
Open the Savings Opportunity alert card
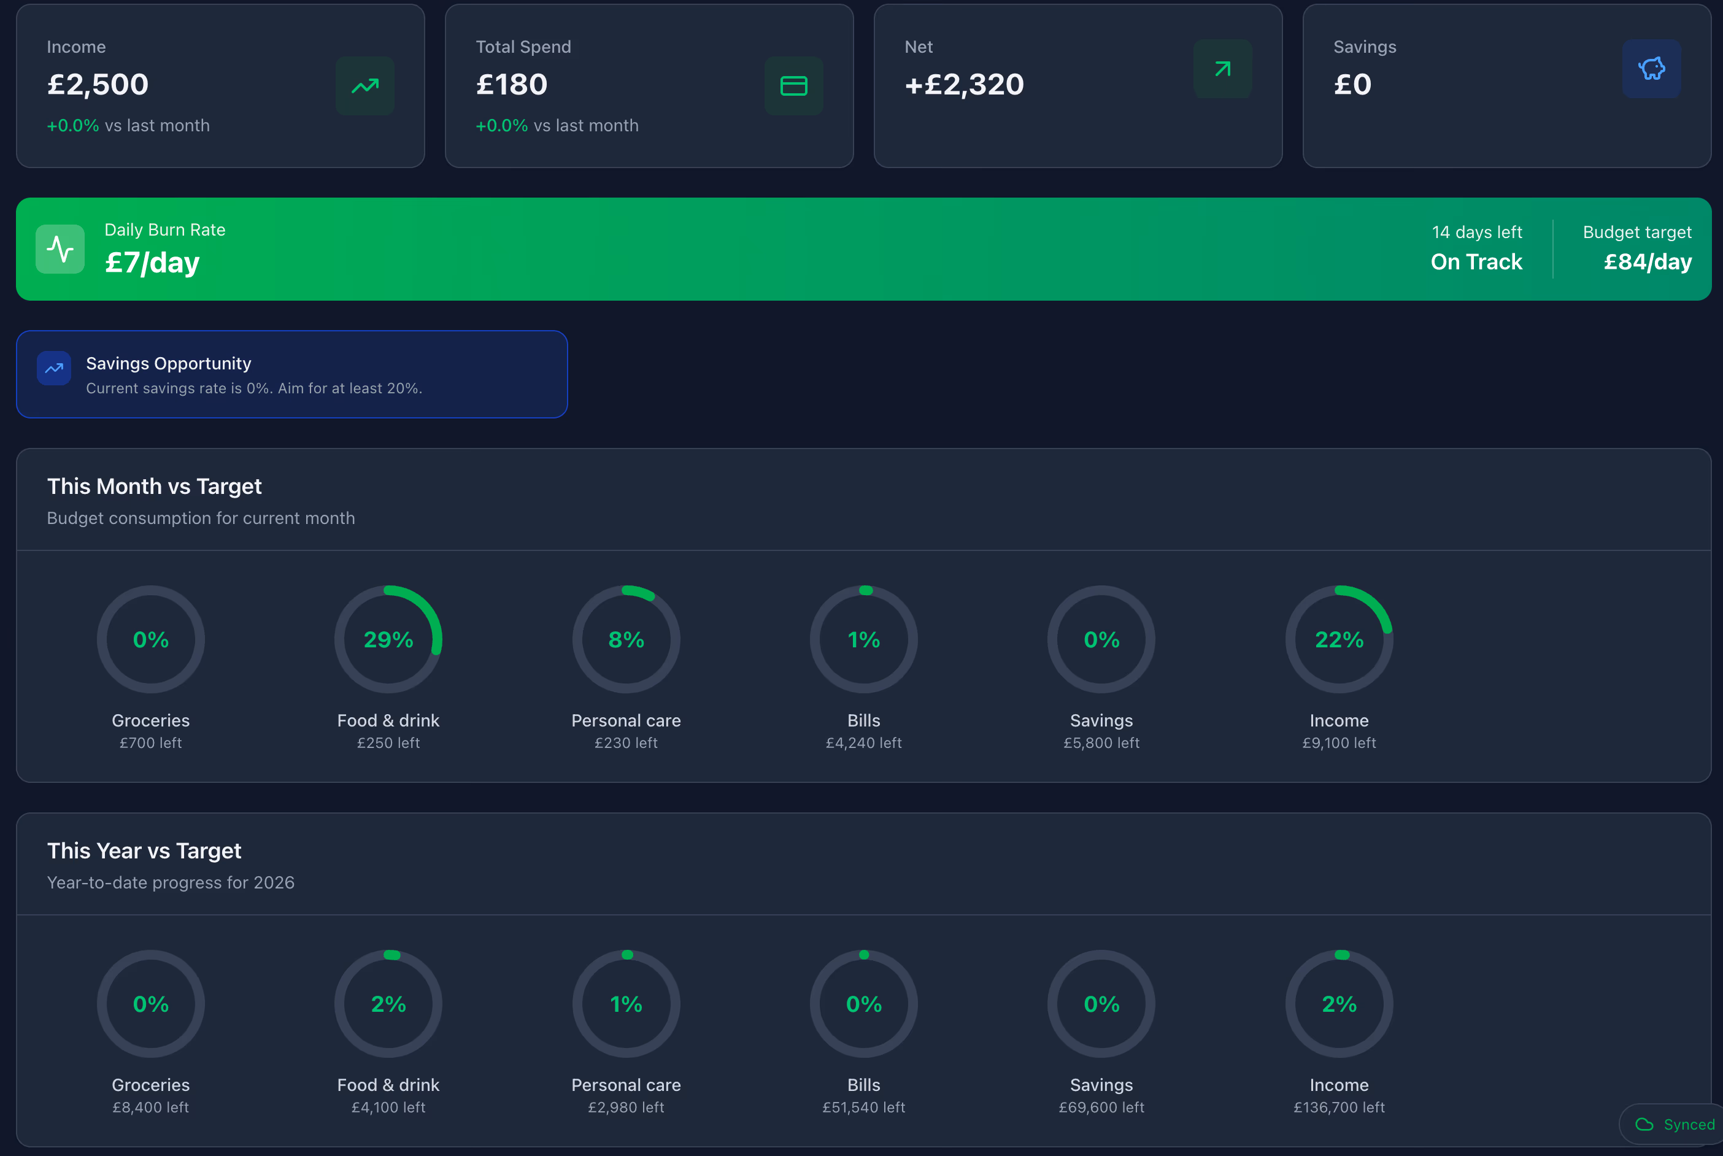tap(292, 374)
